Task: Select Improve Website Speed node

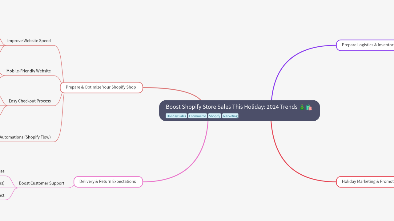Action: click(29, 41)
